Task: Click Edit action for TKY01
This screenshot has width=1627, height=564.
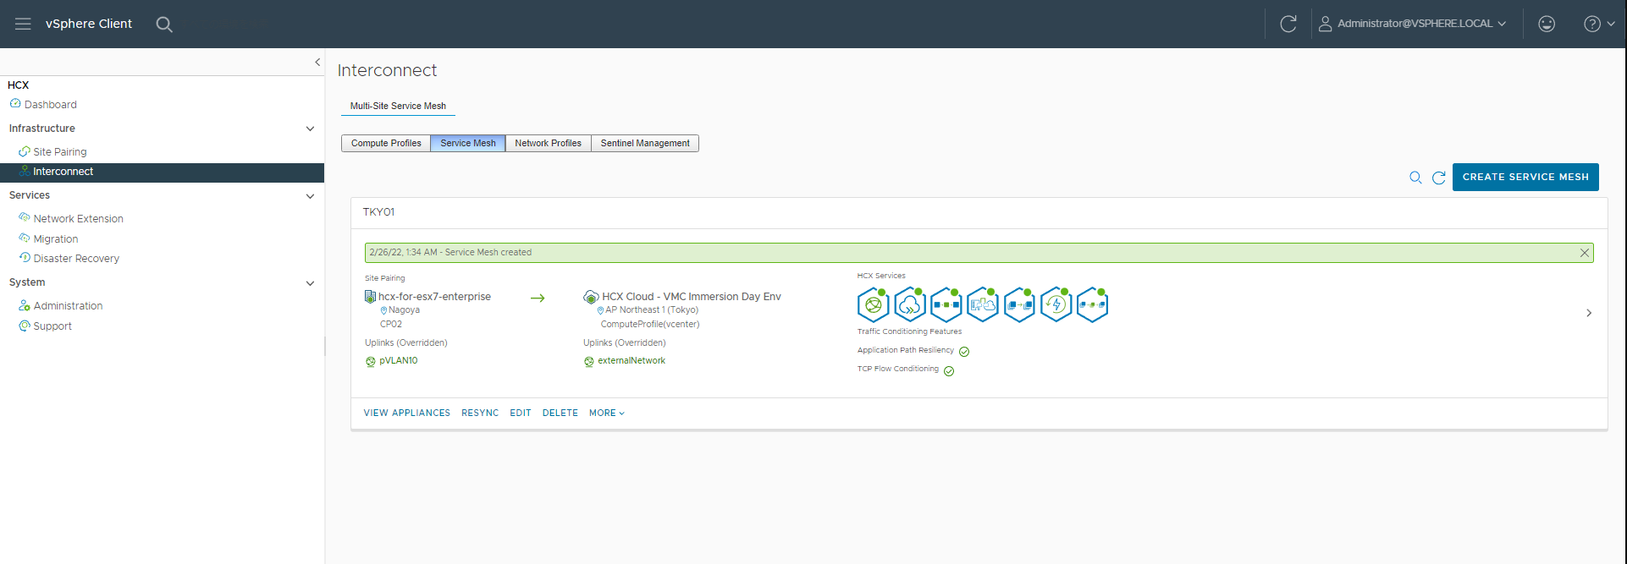Action: [x=521, y=413]
